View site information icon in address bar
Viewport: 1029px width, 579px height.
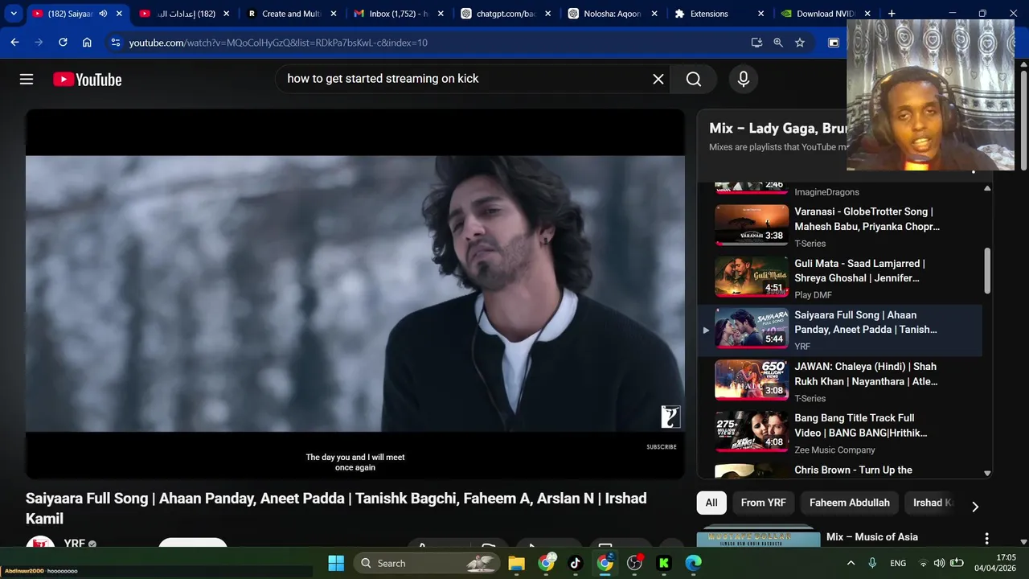(x=115, y=43)
